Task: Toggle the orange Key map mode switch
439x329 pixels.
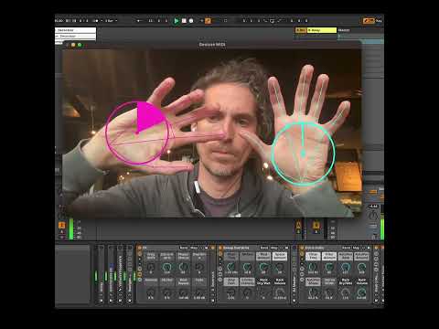Action: pos(369,21)
